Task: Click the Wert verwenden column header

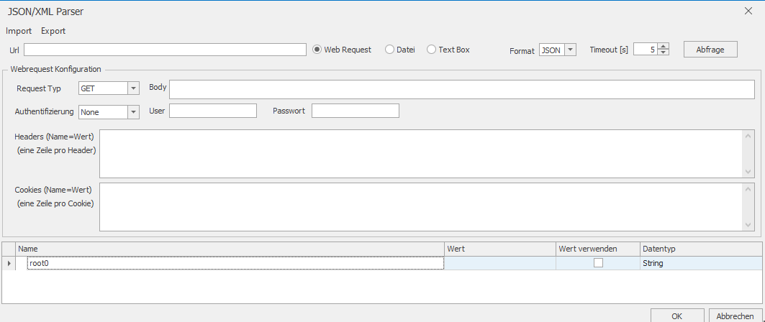Action: coord(598,249)
